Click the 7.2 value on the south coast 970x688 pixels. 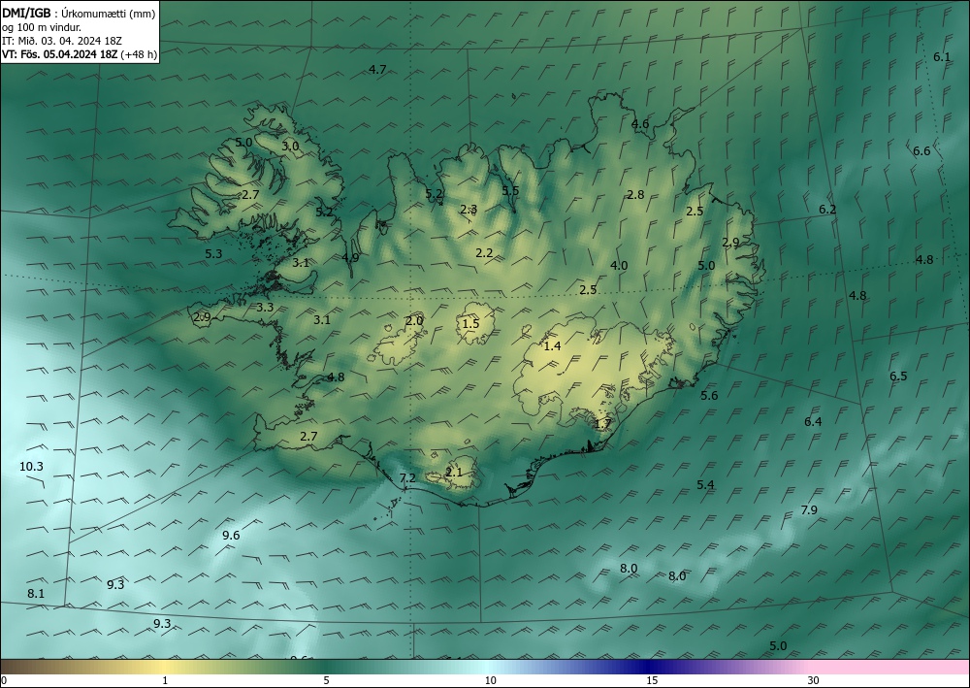[x=407, y=477]
